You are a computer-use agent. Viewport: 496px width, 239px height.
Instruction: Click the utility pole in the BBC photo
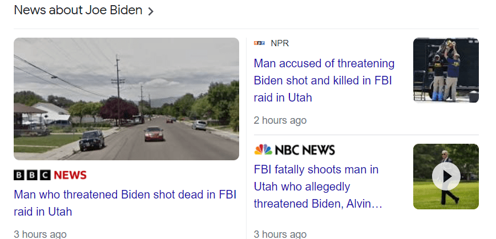pos(118,86)
